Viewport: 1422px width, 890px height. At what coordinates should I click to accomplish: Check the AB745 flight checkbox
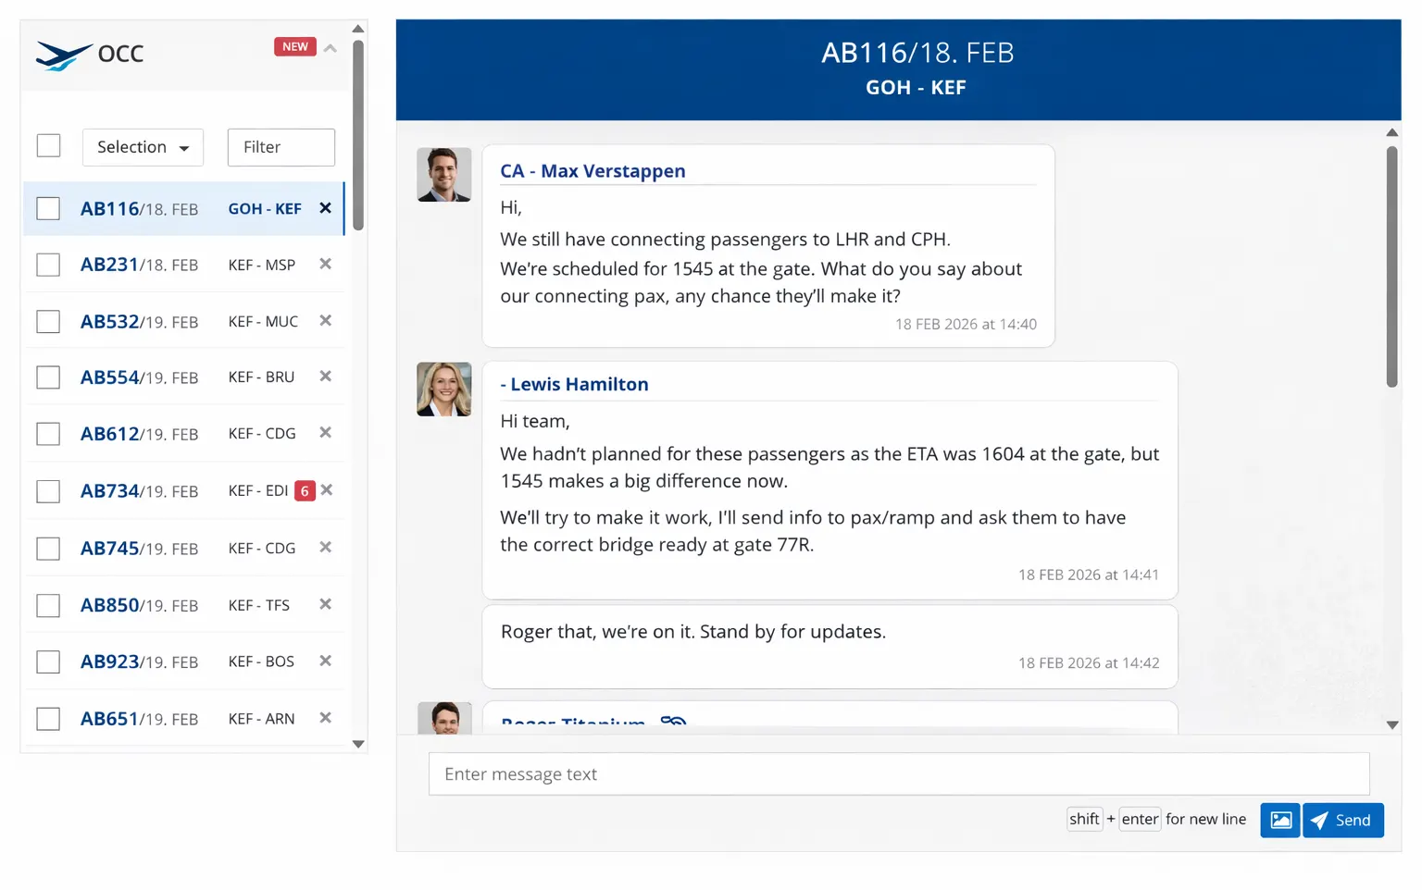point(48,549)
